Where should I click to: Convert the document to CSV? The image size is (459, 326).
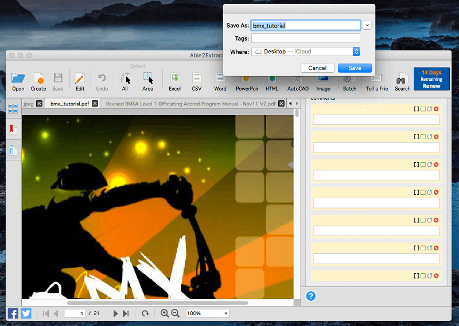[197, 81]
